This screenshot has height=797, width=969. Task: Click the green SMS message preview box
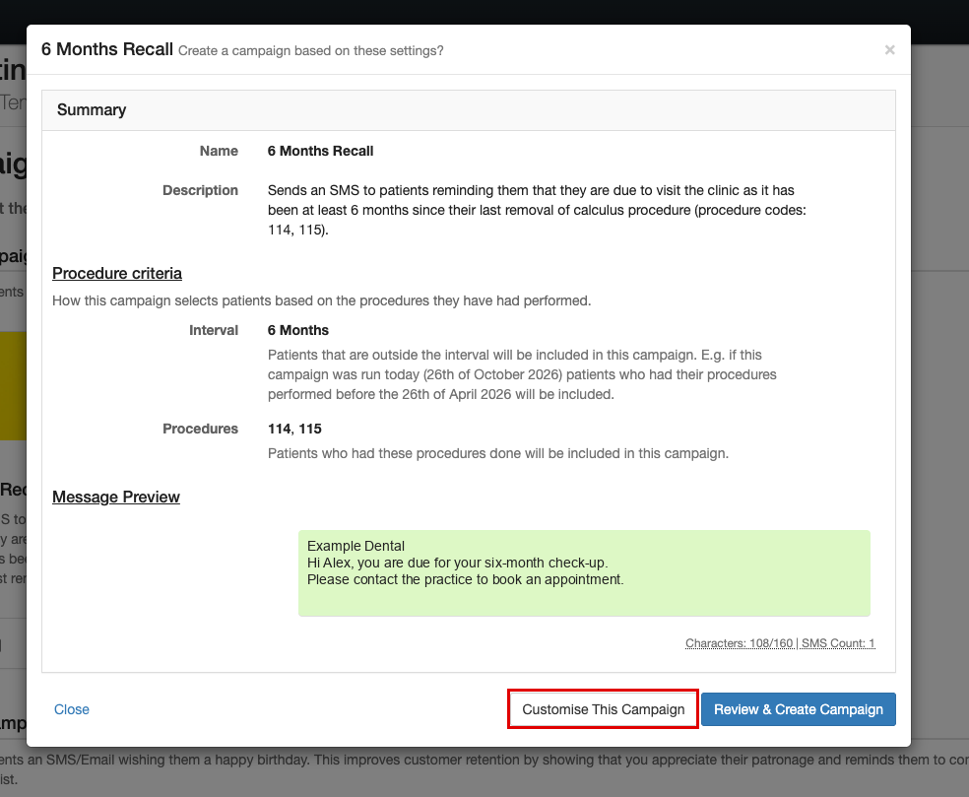(584, 573)
